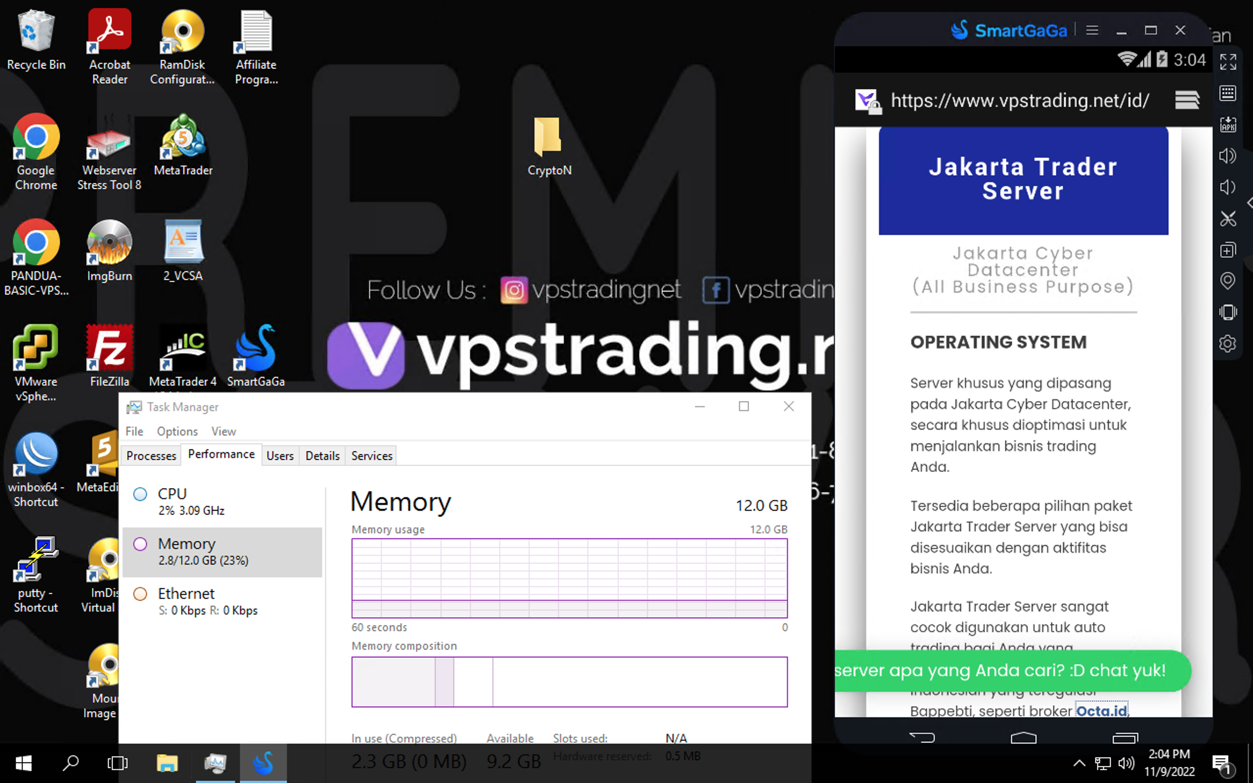Open SmartGaGa keyboard mapping icon
Viewport: 1253px width, 783px height.
click(1228, 93)
